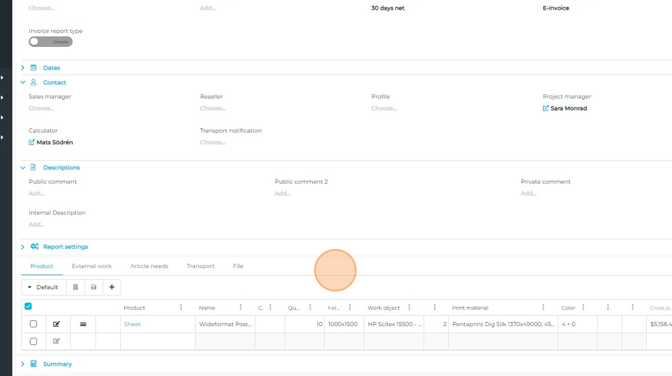Viewport: 672px width, 376px height.
Task: Expand the Summary section
Action: [x=57, y=364]
